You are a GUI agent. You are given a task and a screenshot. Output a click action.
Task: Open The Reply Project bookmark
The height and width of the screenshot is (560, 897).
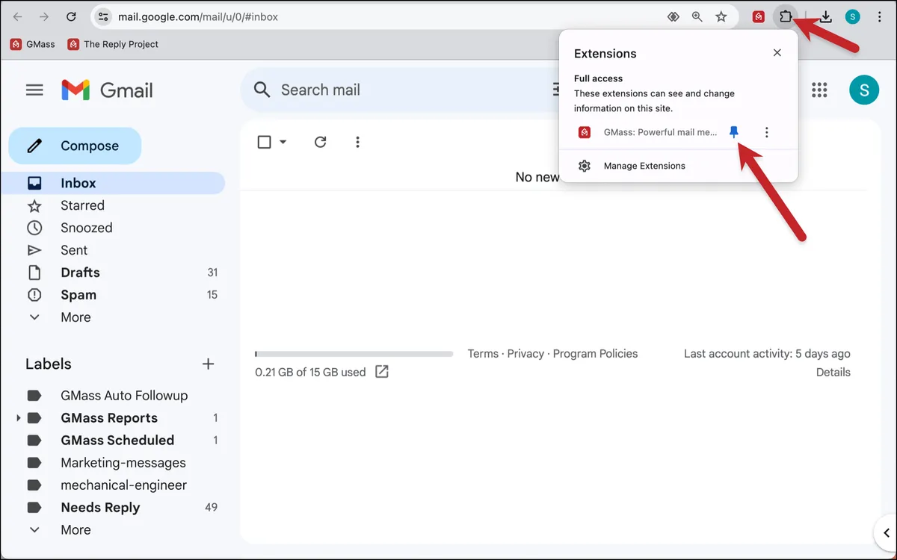click(113, 44)
